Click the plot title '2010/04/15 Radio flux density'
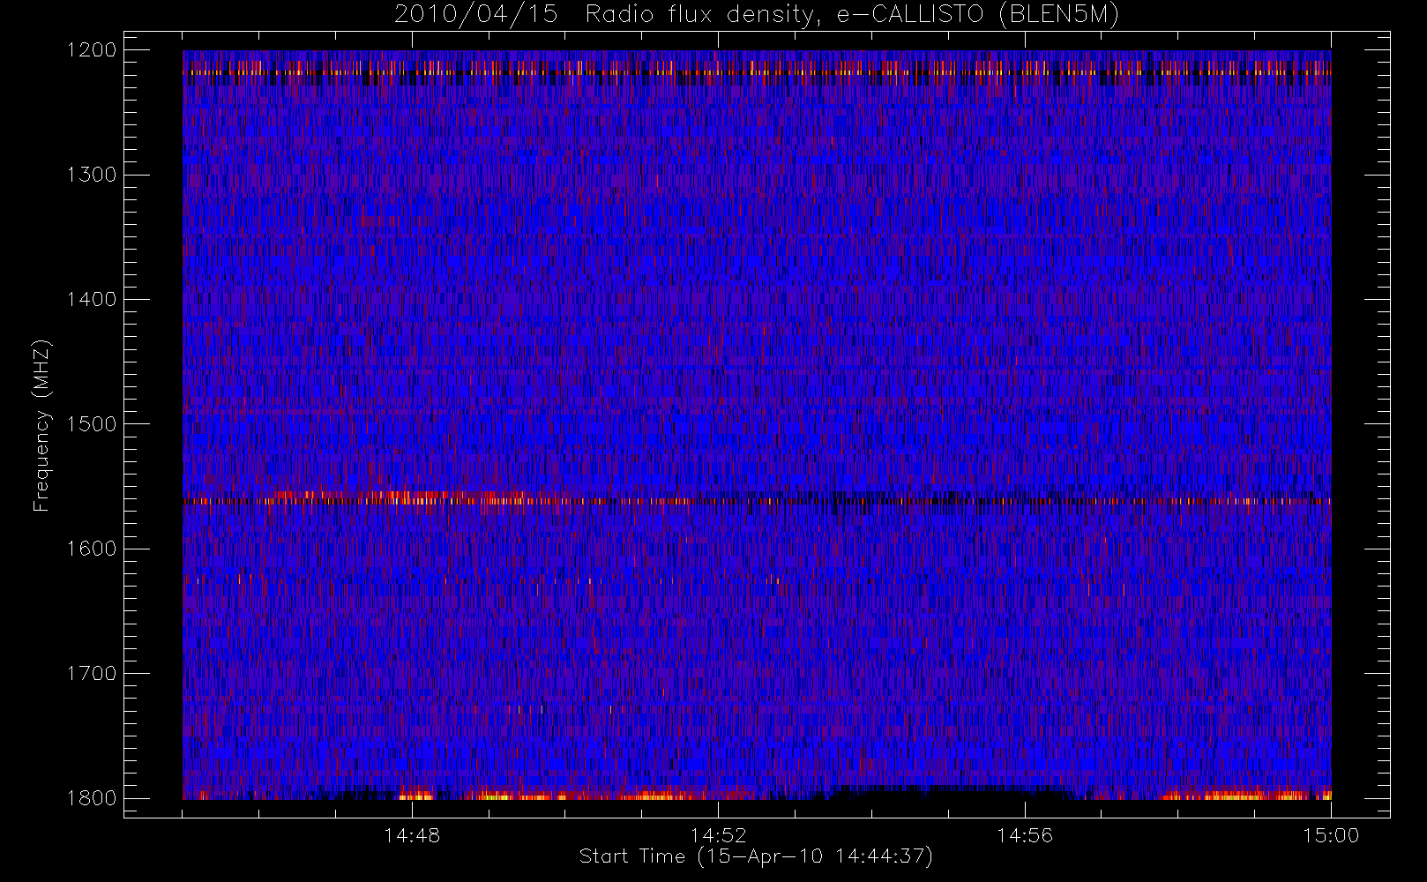This screenshot has height=882, width=1427. pyautogui.click(x=757, y=15)
